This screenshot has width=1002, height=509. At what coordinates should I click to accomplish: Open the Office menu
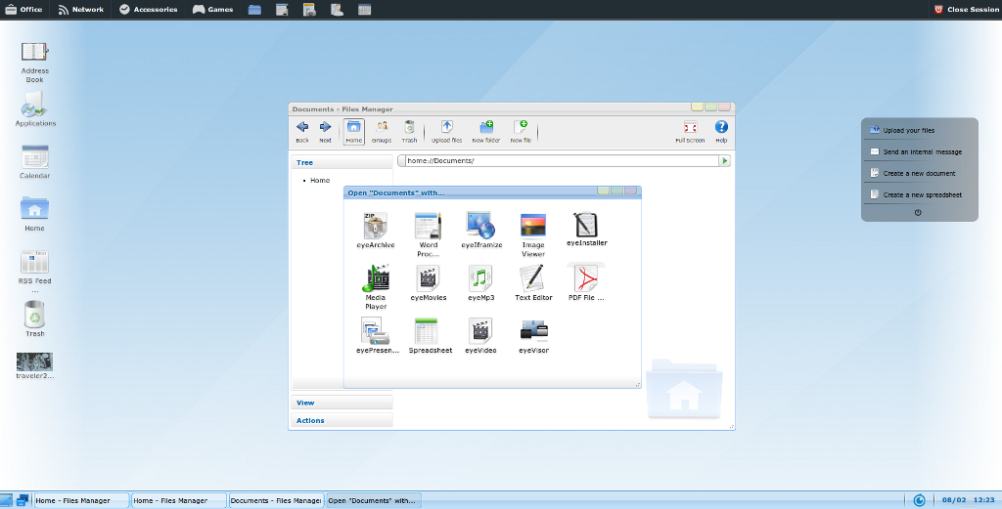coord(24,9)
